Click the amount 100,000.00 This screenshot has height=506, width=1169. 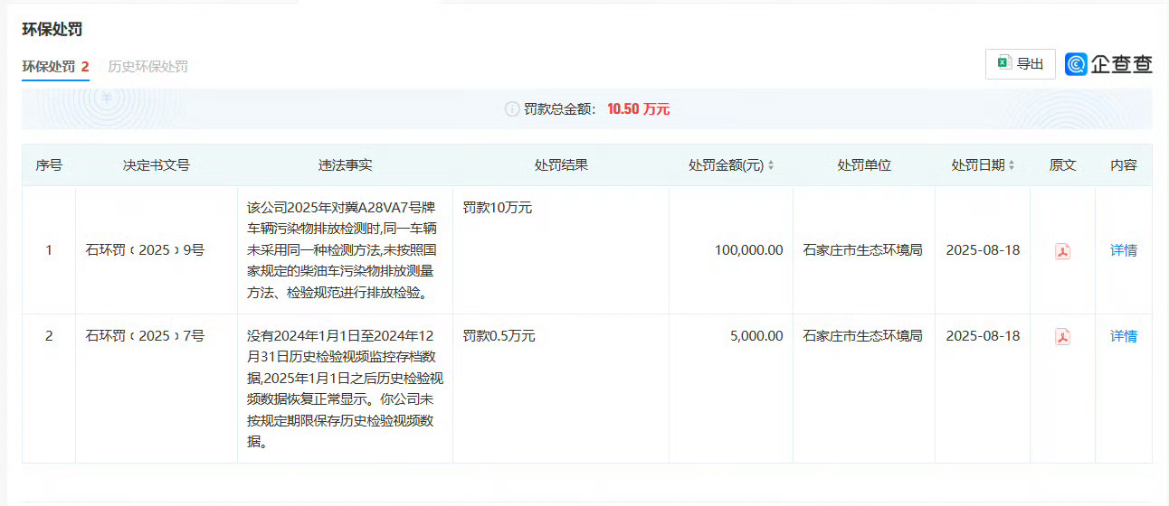click(x=749, y=250)
